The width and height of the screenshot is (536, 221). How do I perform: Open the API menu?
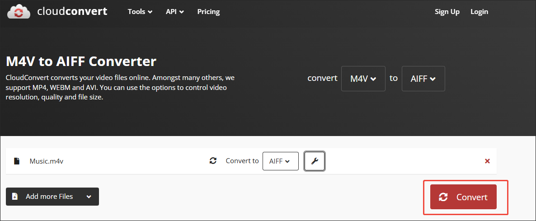(x=175, y=12)
